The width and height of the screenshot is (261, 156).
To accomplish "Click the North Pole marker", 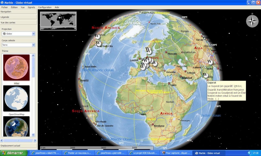I will [x=149, y=22].
